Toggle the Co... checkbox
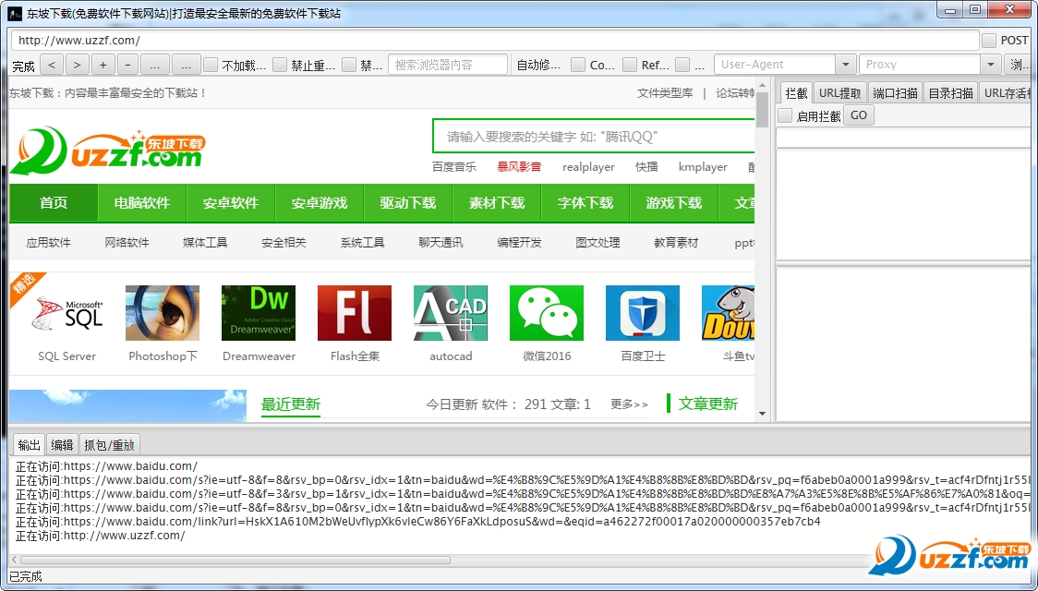The image size is (1038, 591). (578, 65)
